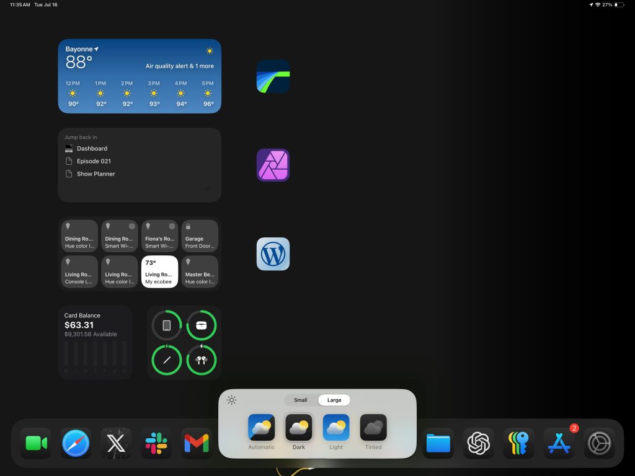Open the ChatGPT app in dock
The height and width of the screenshot is (476, 635).
point(478,443)
